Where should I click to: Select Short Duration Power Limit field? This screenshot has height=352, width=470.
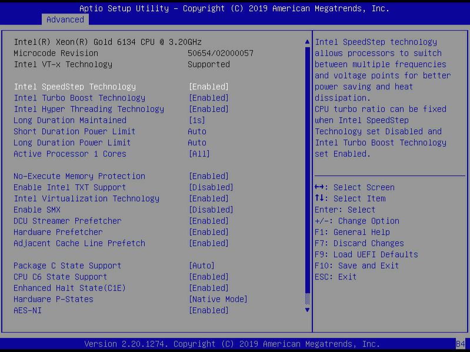point(75,131)
